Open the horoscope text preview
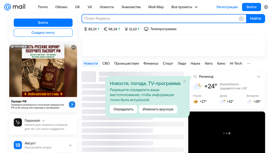The width and height of the screenshot is (271, 153). coord(46,127)
